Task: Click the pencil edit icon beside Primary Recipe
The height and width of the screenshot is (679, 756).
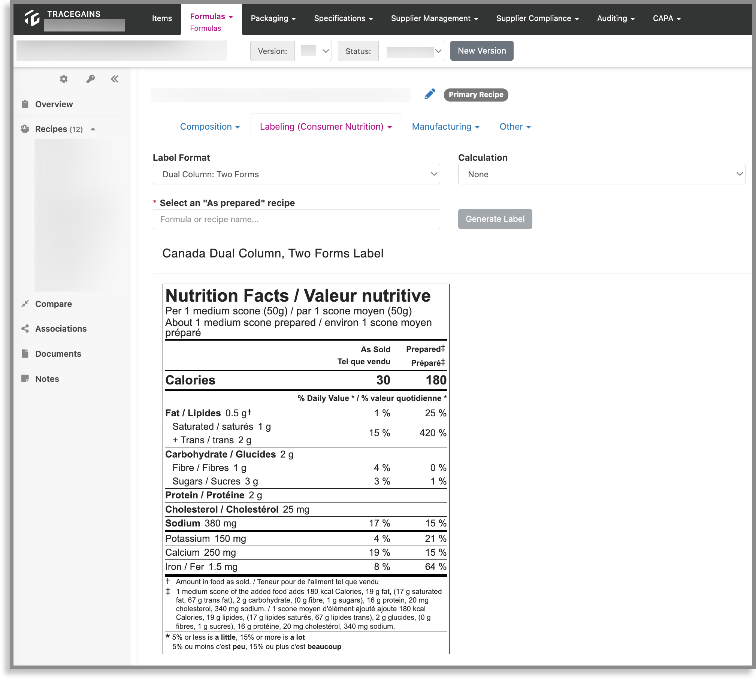Action: (430, 94)
